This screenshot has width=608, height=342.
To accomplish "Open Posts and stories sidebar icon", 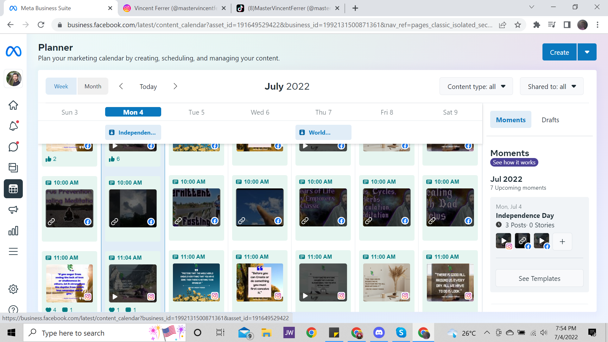I will tap(13, 168).
